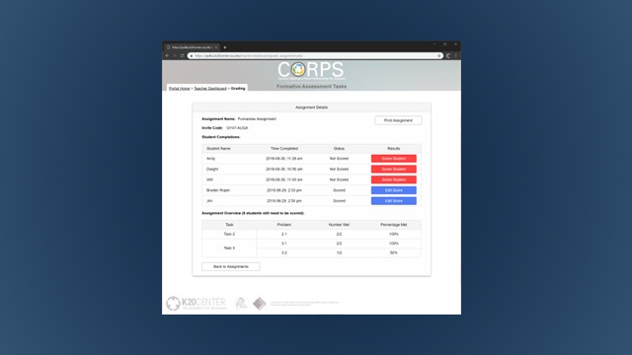Click the browser extension icon beside address bar
This screenshot has height=355, width=632.
click(x=448, y=56)
